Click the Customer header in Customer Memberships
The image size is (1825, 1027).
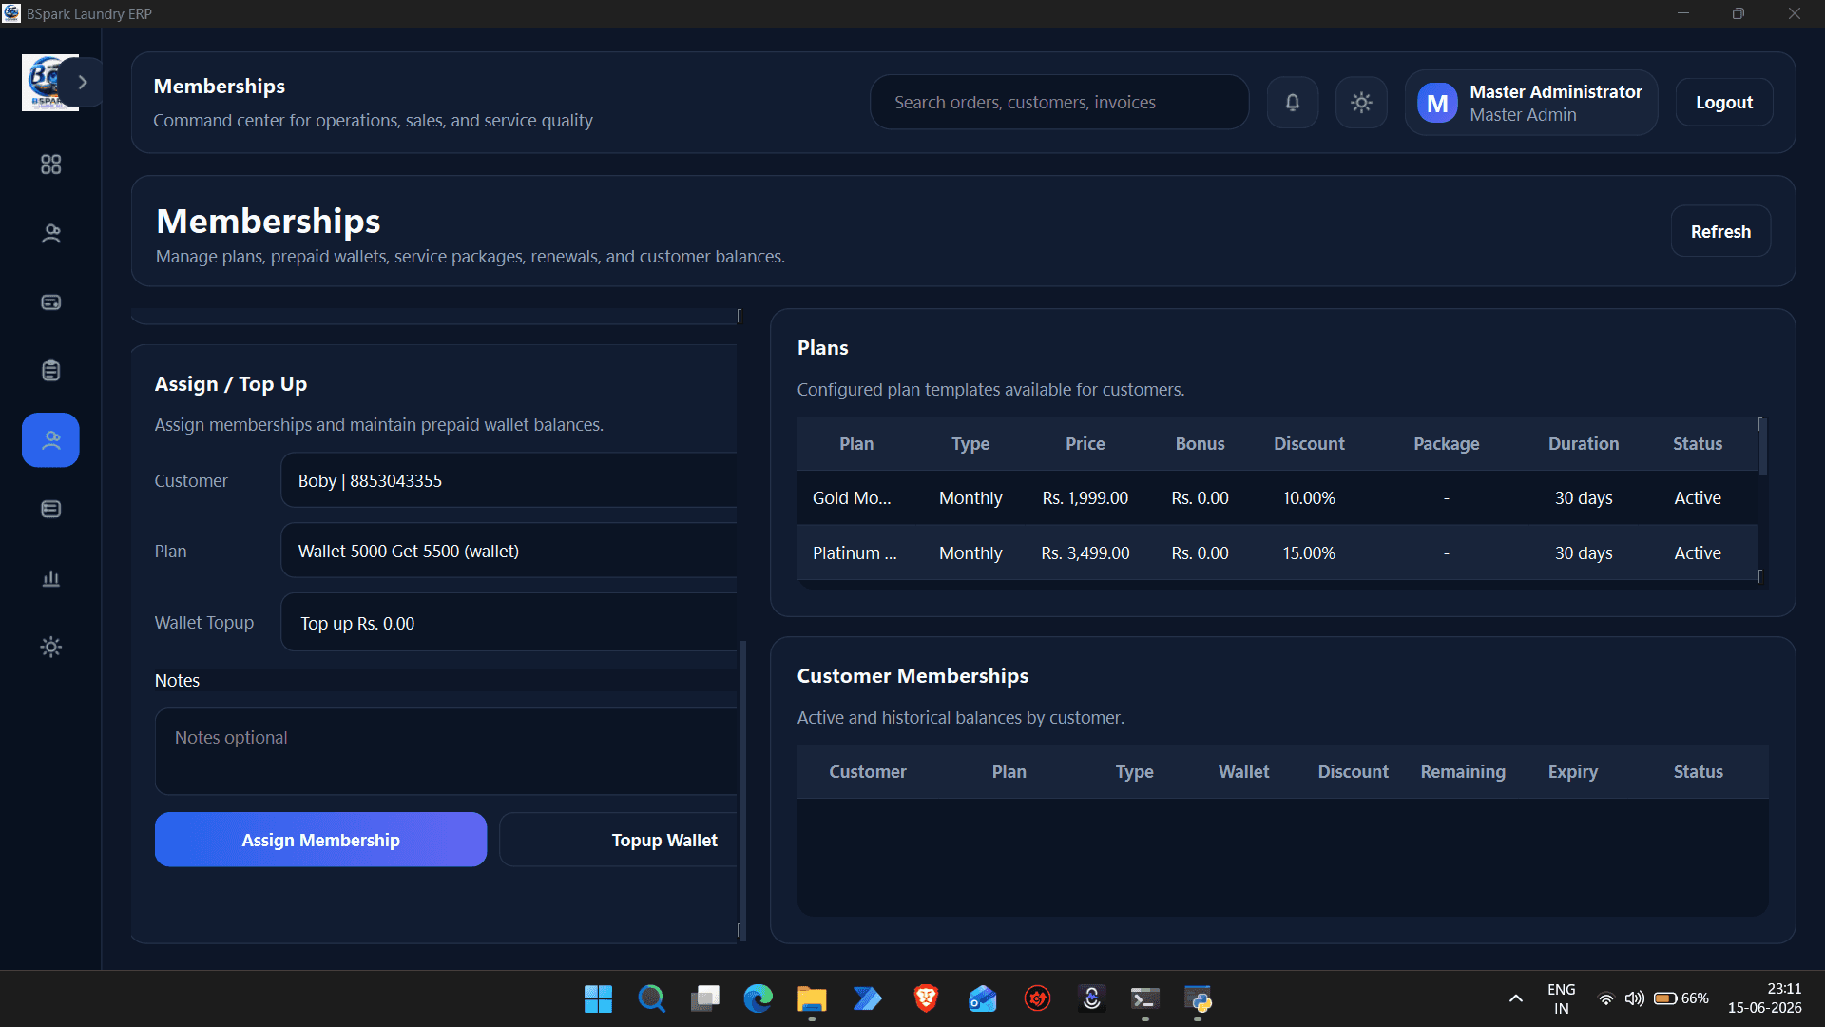(867, 772)
